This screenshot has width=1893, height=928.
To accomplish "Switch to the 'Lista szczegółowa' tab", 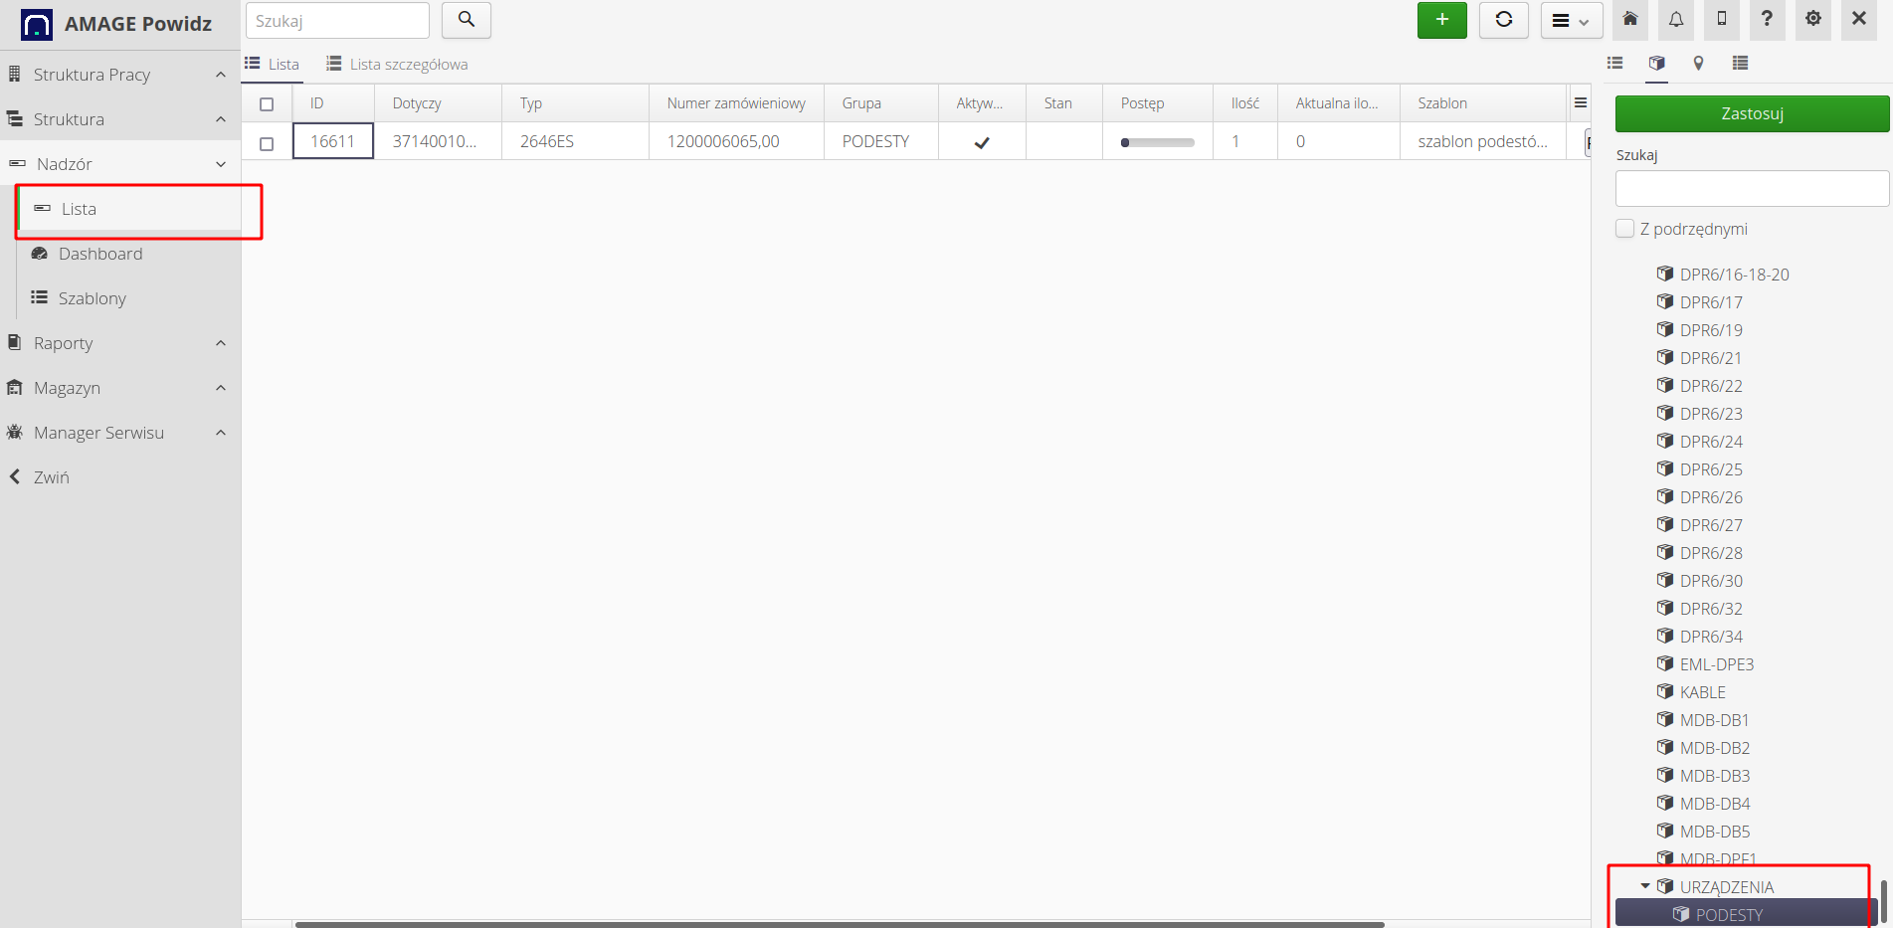I will pos(398,65).
